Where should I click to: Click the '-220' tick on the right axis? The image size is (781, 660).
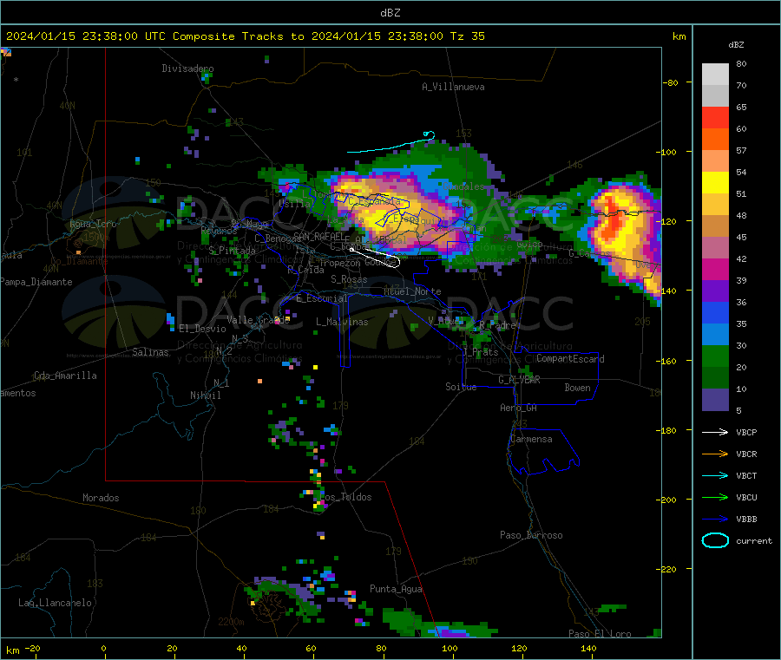pyautogui.click(x=667, y=569)
